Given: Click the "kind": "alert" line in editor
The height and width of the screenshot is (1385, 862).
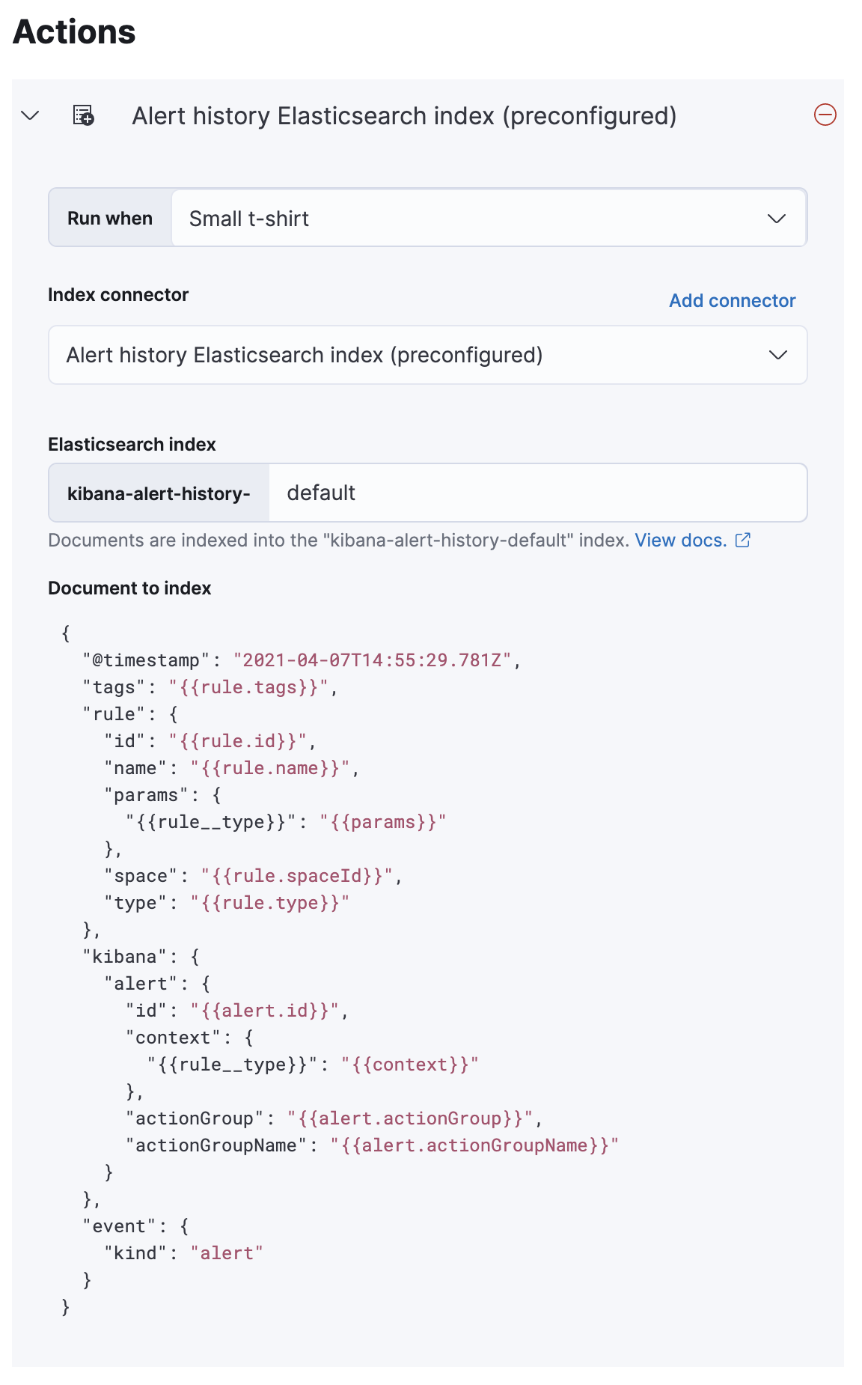Looking at the screenshot, I should point(183,1253).
